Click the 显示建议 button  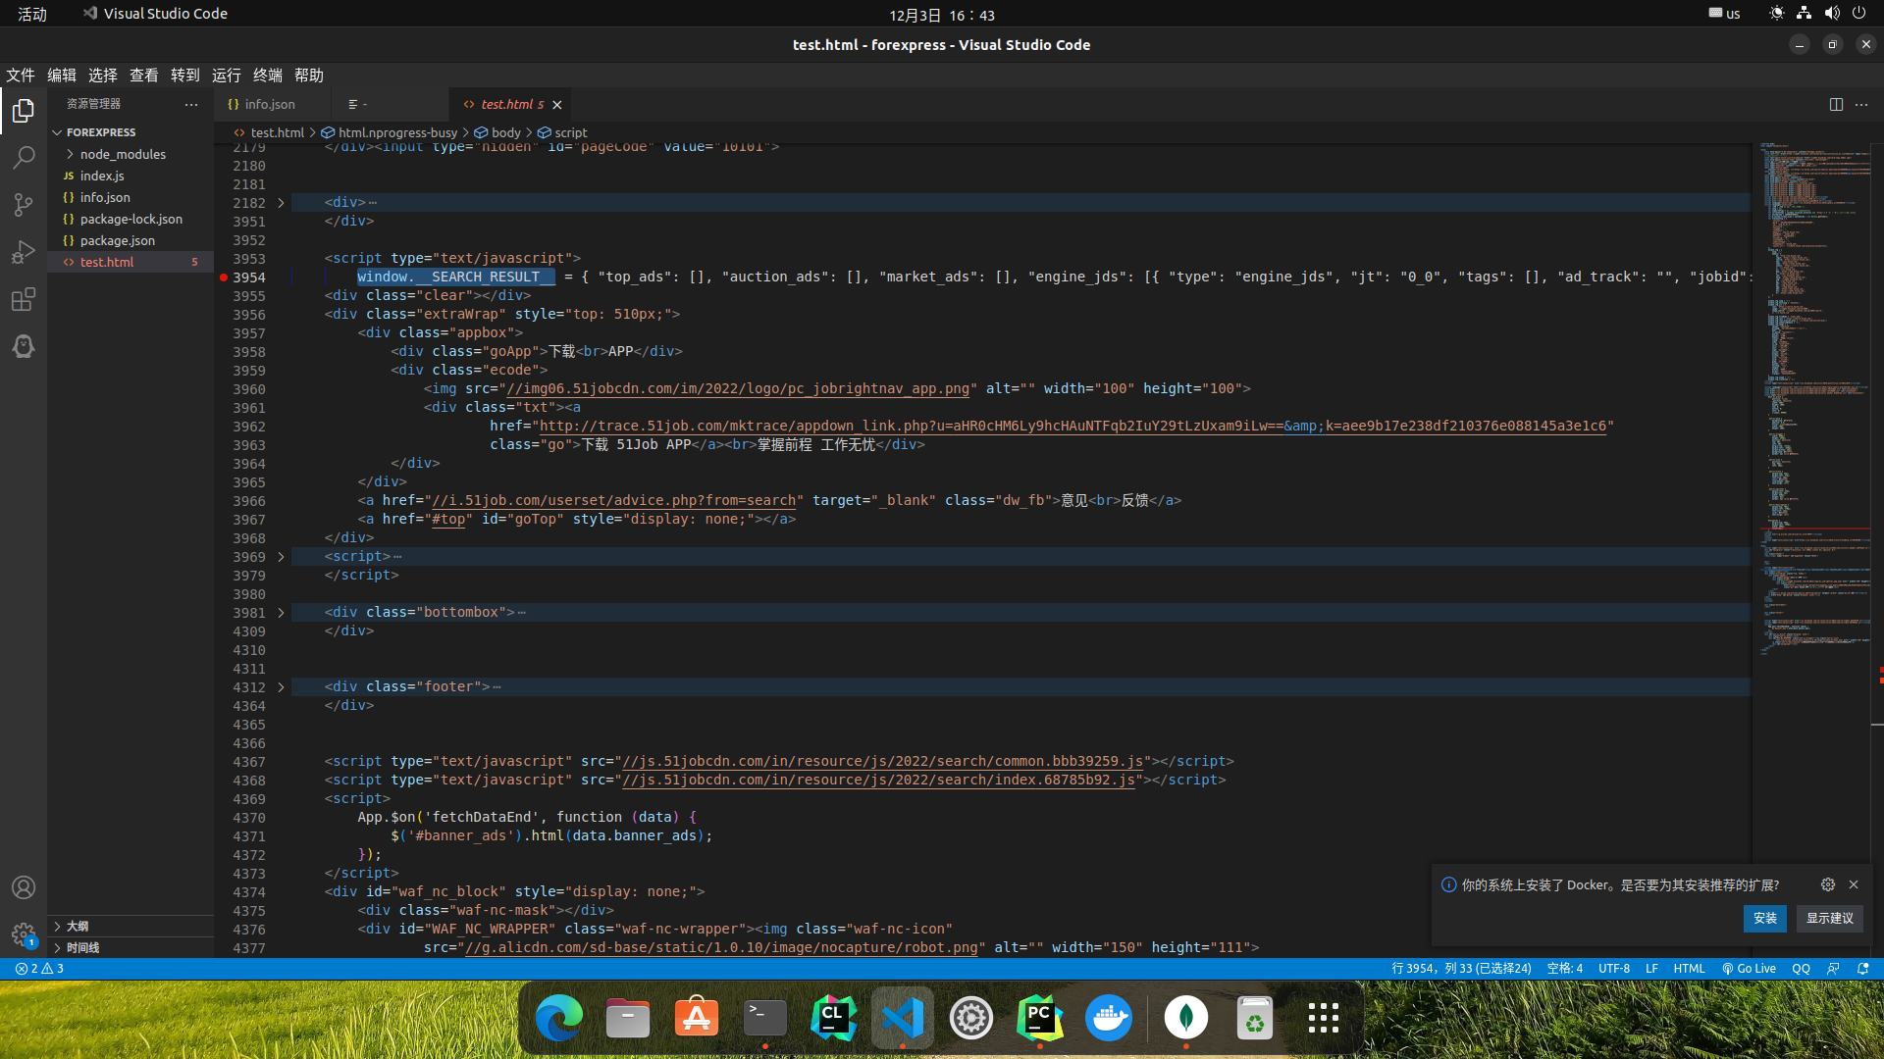[x=1829, y=919]
